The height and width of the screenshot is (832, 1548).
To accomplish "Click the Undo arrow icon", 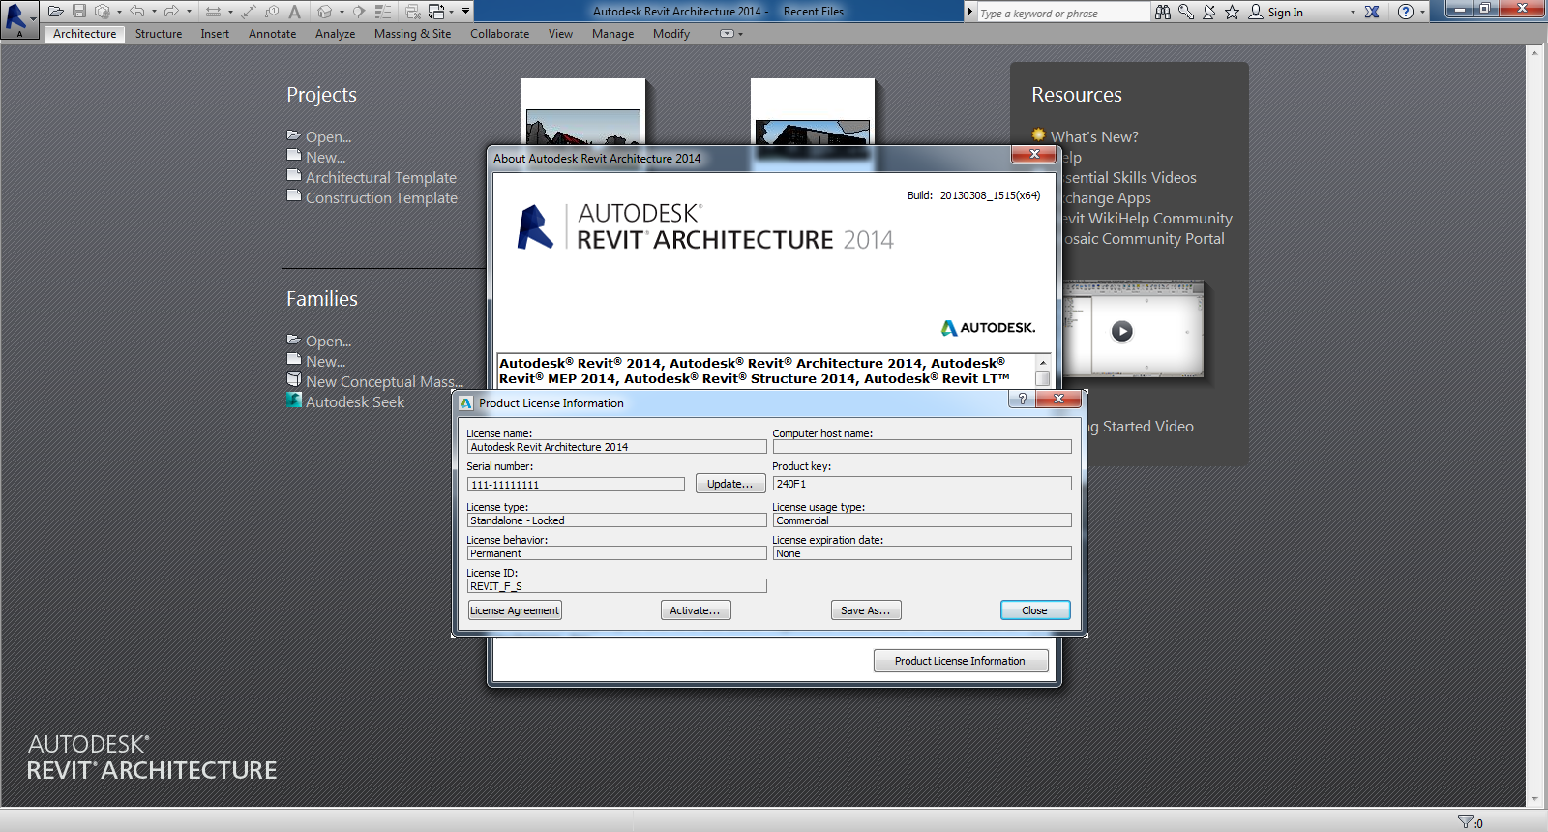I will click(x=137, y=12).
